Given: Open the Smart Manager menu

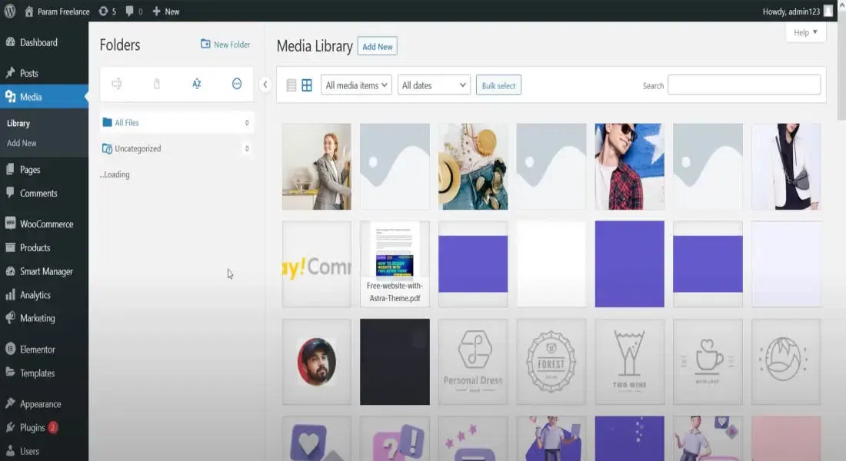Looking at the screenshot, I should pos(45,272).
